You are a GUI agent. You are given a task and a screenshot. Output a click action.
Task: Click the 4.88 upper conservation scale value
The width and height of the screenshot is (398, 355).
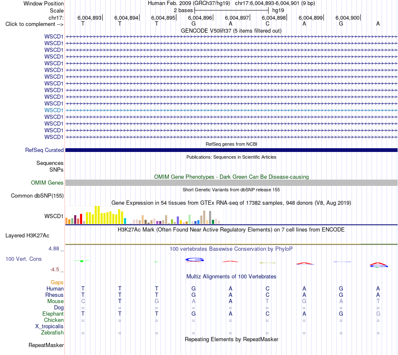54,249
